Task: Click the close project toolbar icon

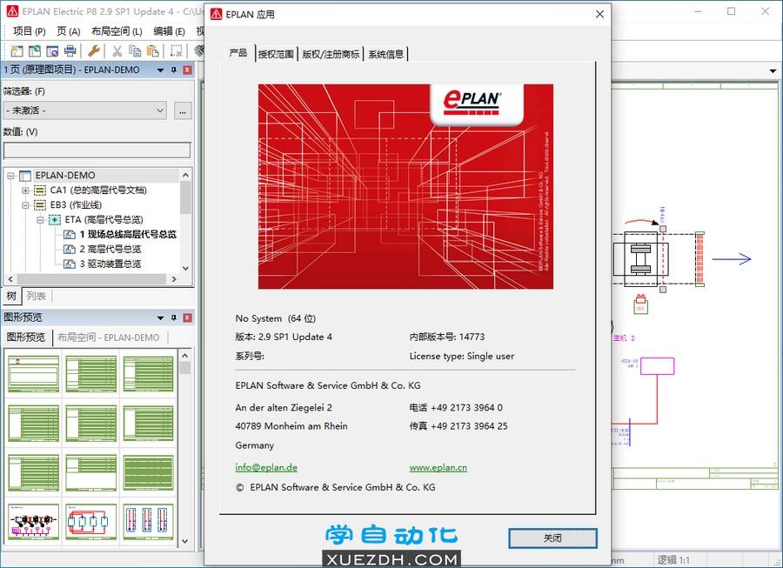Action: 52,50
